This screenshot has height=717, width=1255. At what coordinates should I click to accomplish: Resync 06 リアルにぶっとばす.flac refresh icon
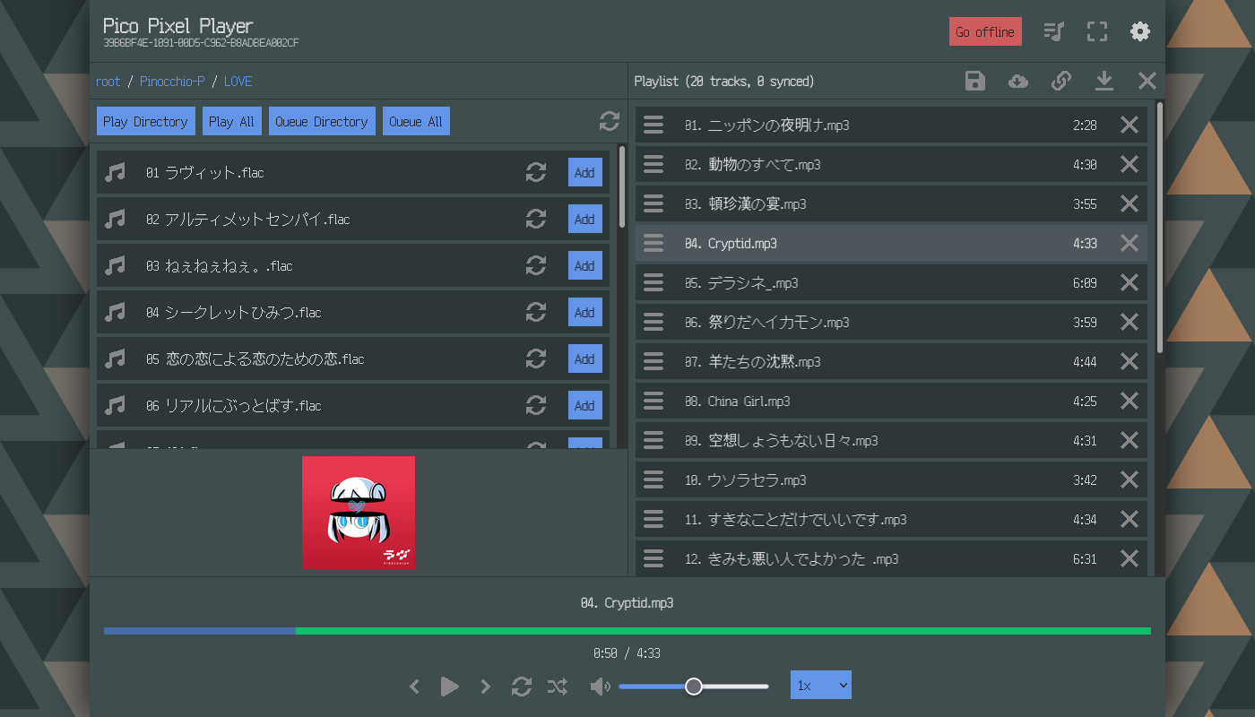tap(536, 405)
